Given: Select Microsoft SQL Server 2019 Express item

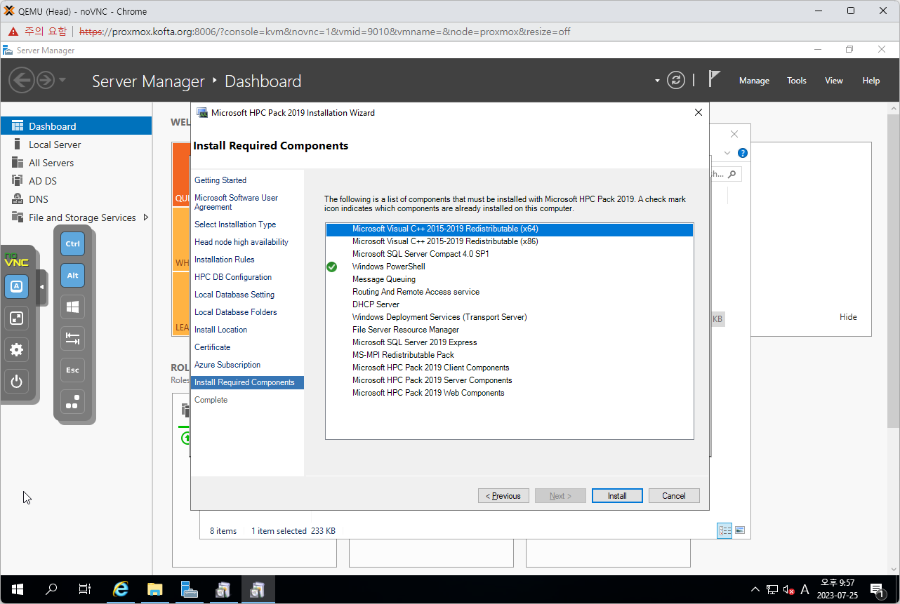Looking at the screenshot, I should pos(414,342).
